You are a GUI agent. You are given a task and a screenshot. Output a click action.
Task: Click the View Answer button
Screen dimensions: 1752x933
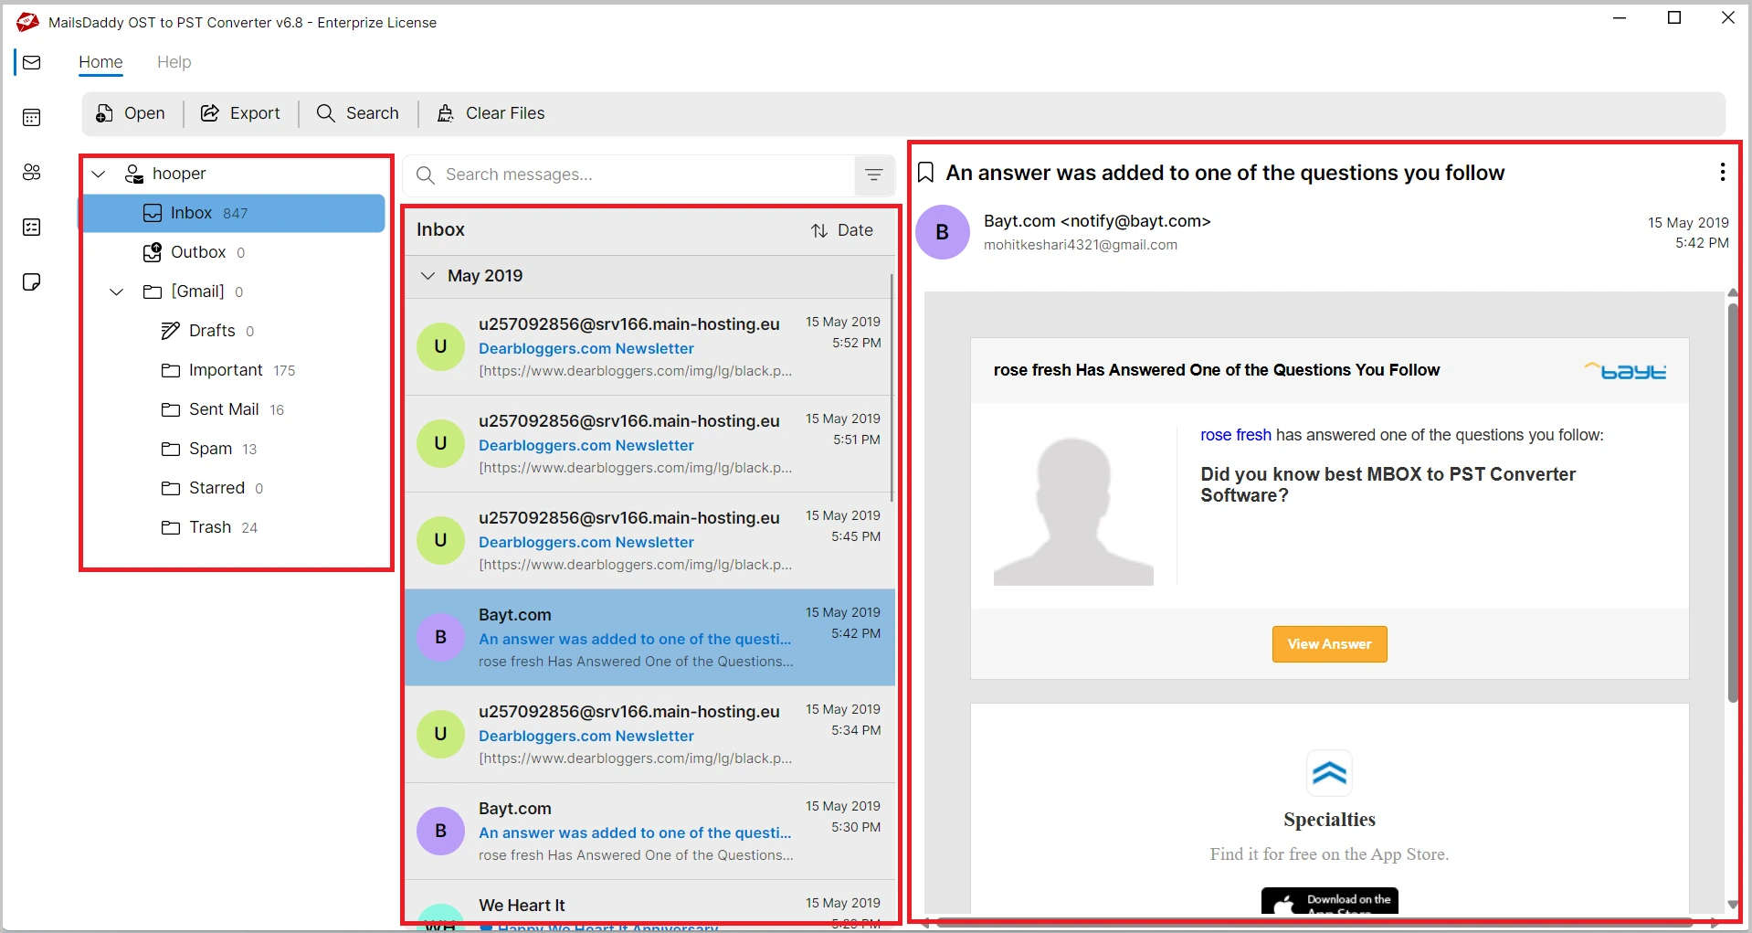1329,644
